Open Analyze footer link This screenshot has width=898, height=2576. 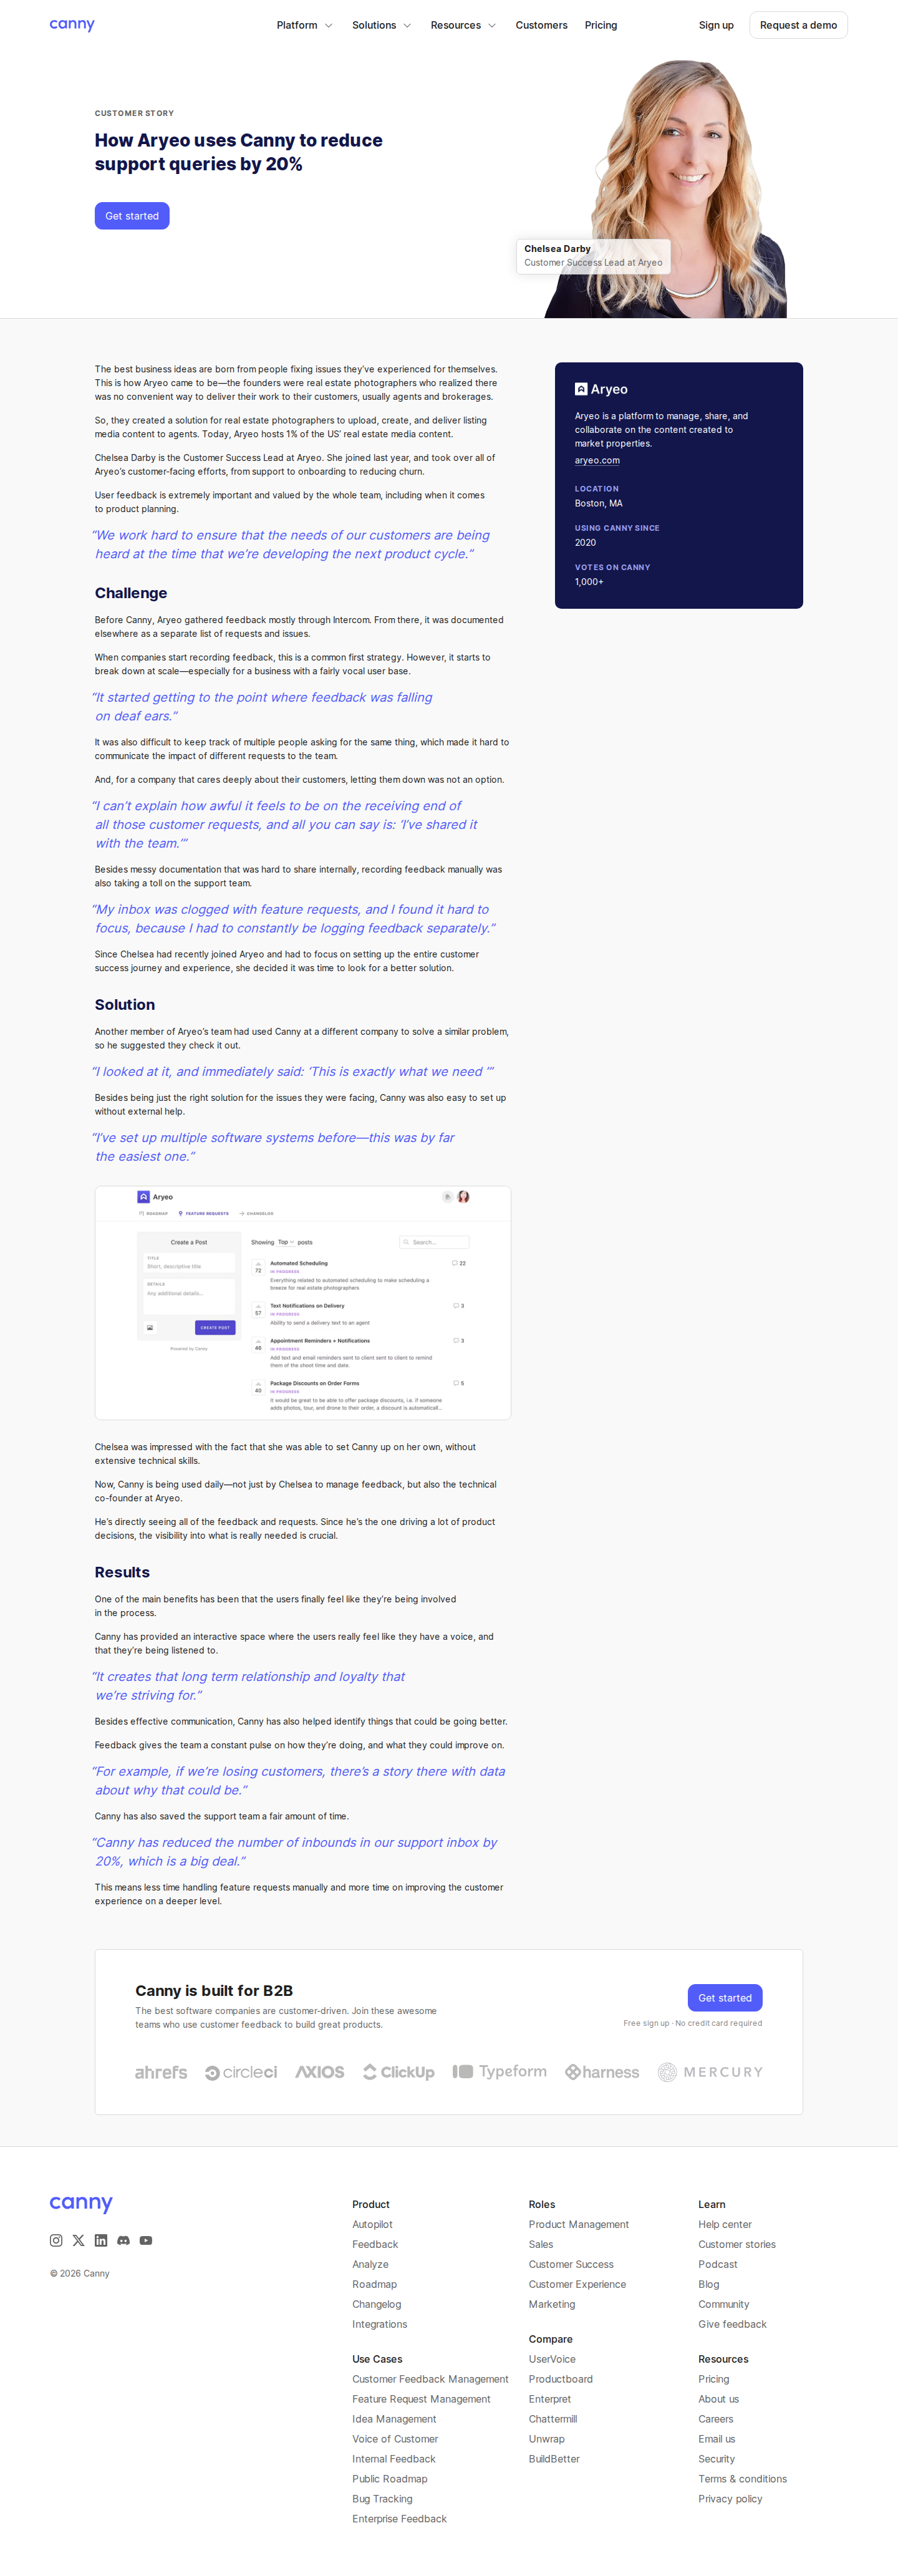(370, 2264)
